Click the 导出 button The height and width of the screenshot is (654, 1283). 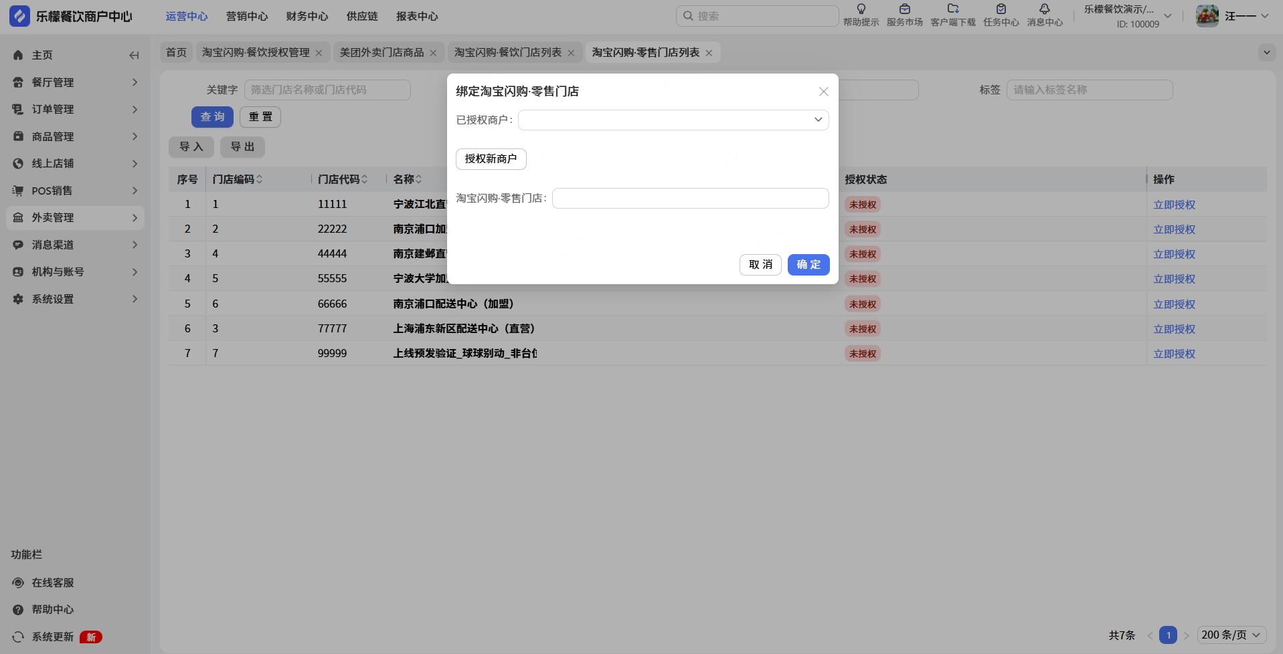tap(242, 147)
